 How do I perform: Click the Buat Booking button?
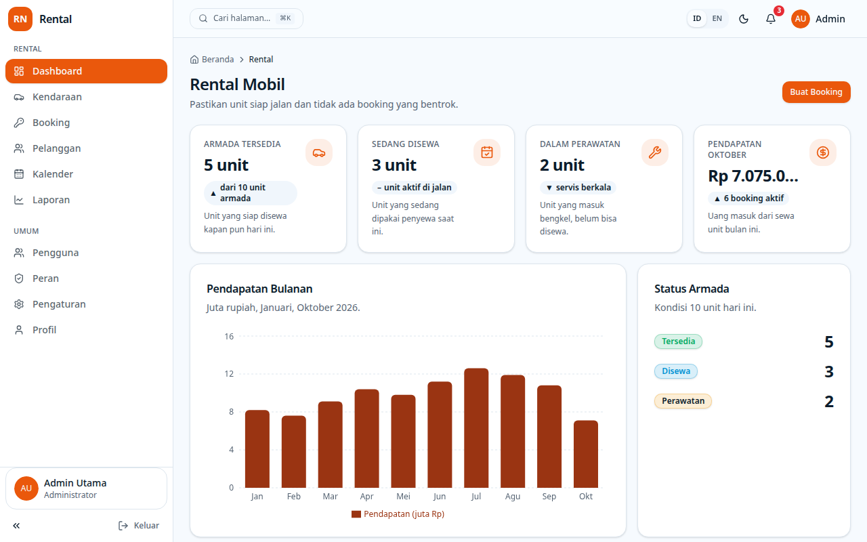tap(816, 92)
